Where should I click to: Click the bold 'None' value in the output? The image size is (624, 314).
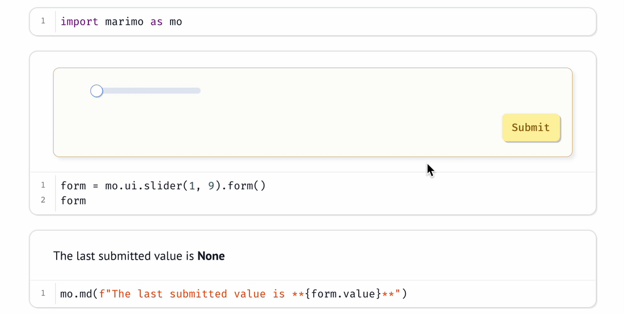pyautogui.click(x=211, y=256)
